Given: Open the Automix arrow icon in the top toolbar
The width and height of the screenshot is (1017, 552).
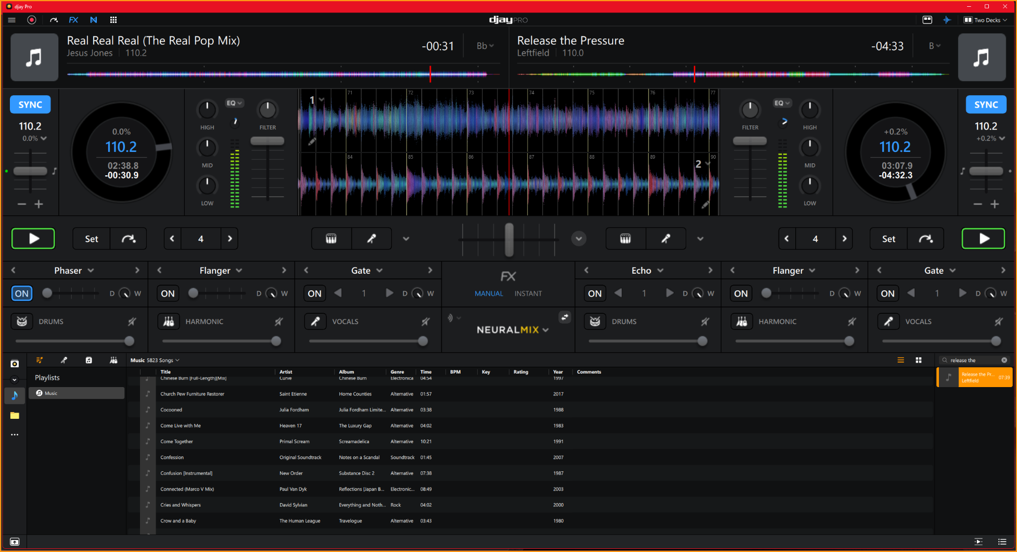Looking at the screenshot, I should (54, 20).
